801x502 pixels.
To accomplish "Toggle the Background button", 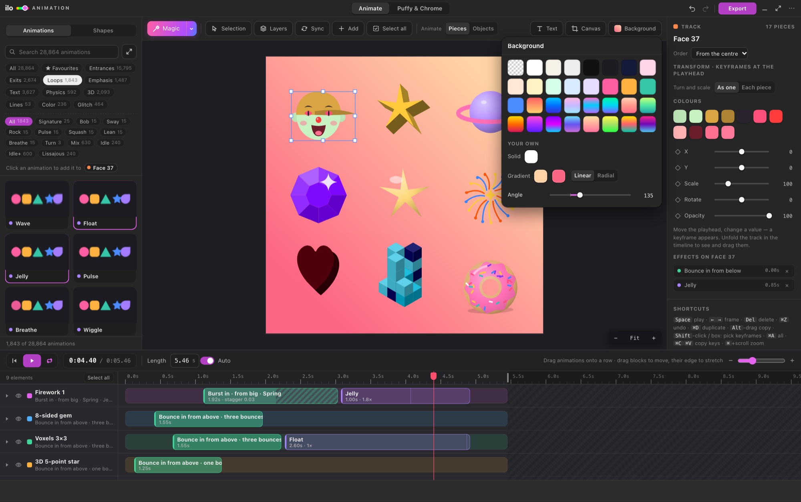I will point(635,28).
